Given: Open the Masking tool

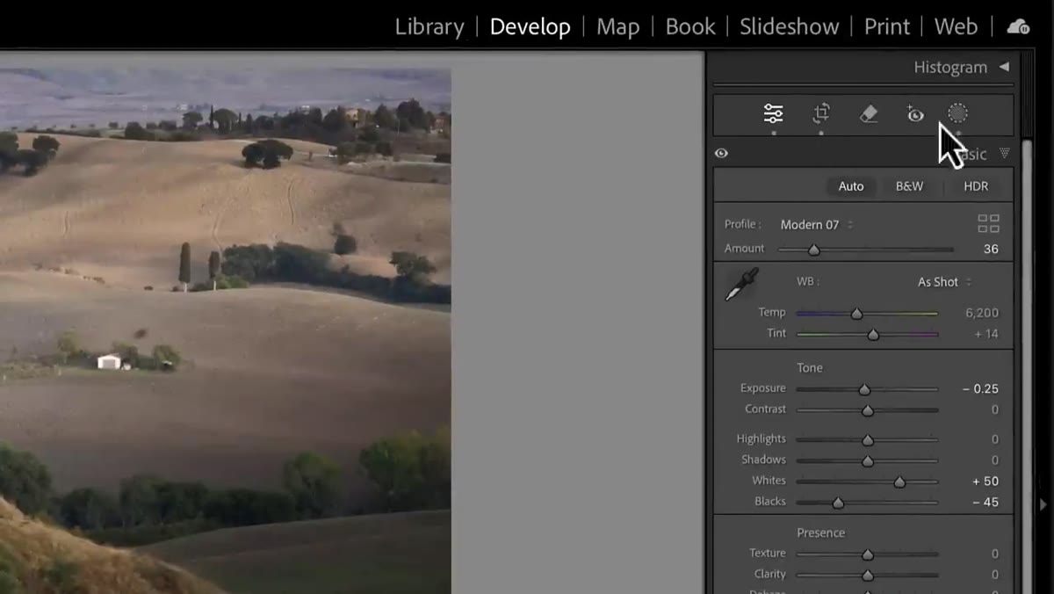Looking at the screenshot, I should click(958, 113).
